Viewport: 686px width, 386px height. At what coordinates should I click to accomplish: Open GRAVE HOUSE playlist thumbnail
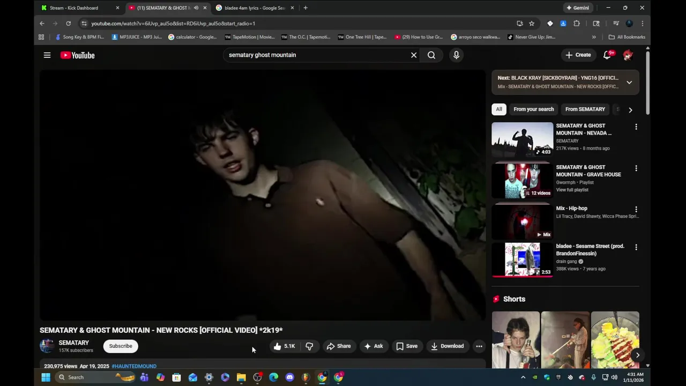pos(523,181)
